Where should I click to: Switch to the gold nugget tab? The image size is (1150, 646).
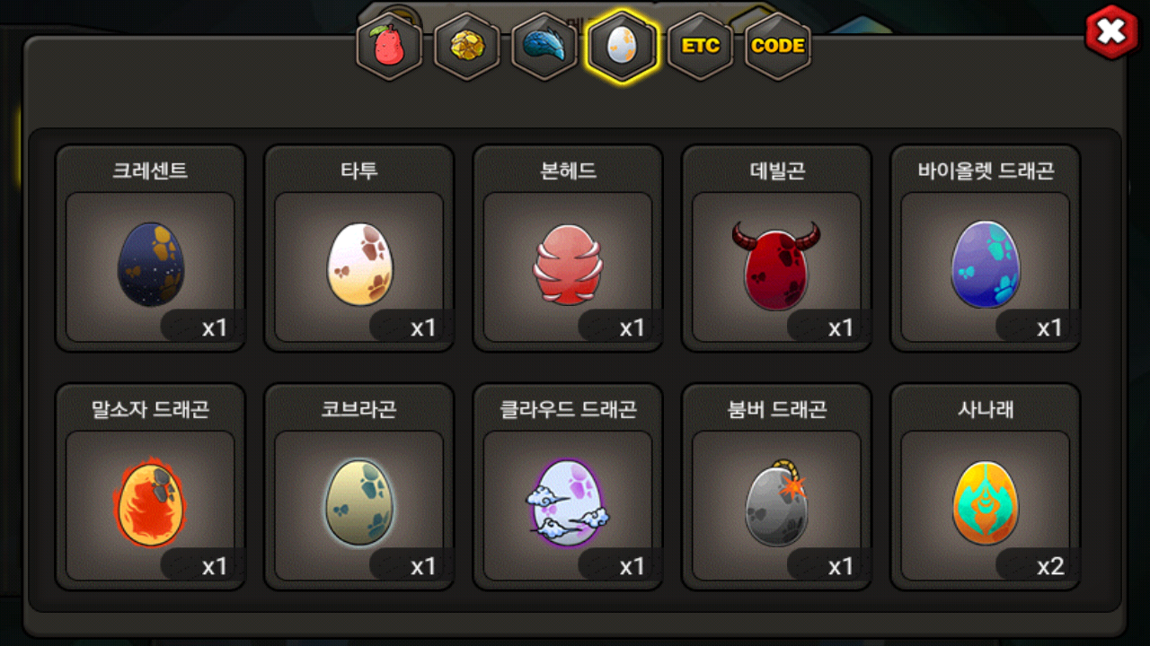[x=466, y=46]
